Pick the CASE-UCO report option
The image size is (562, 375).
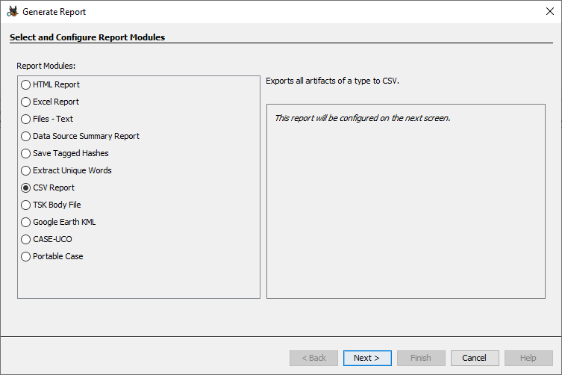26,239
